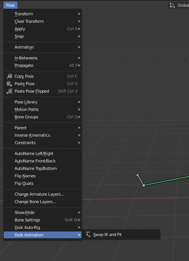Image resolution: width=189 pixels, height=261 pixels.
Task: Click the transform orientation axes icon
Action: pos(172,5)
